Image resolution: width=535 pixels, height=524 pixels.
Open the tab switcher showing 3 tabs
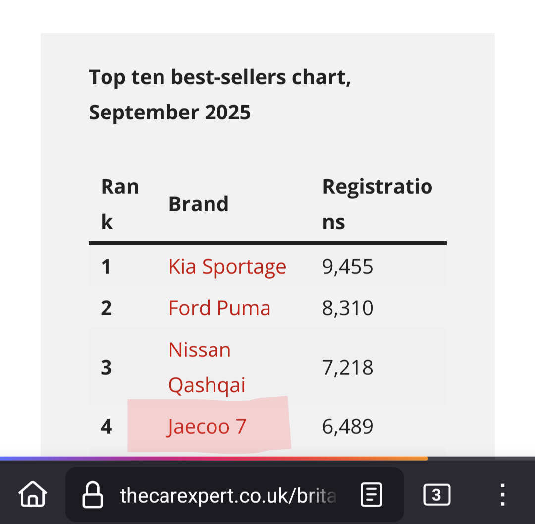(436, 495)
